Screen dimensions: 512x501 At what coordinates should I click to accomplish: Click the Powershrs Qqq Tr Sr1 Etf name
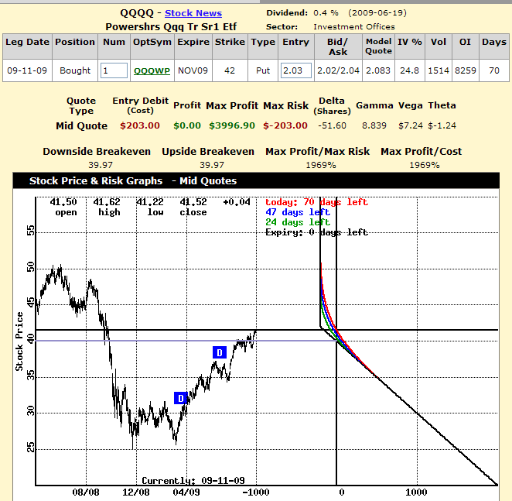(171, 27)
